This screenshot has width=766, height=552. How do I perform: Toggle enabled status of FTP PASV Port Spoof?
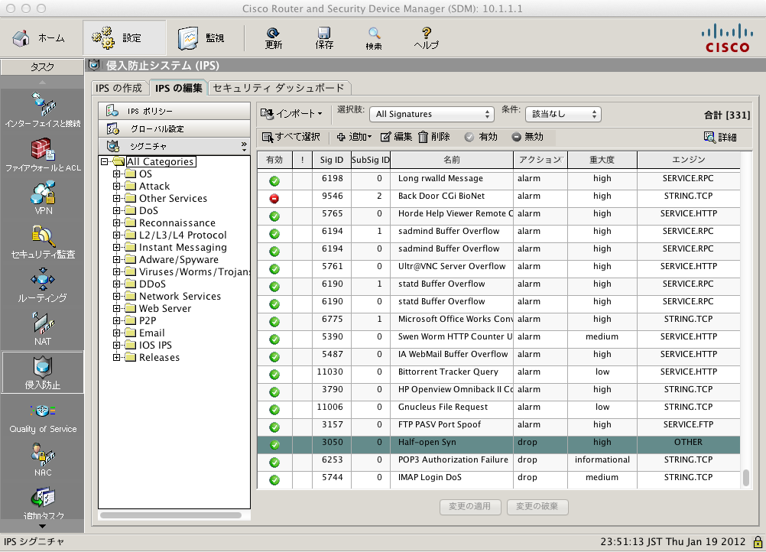[x=274, y=427]
